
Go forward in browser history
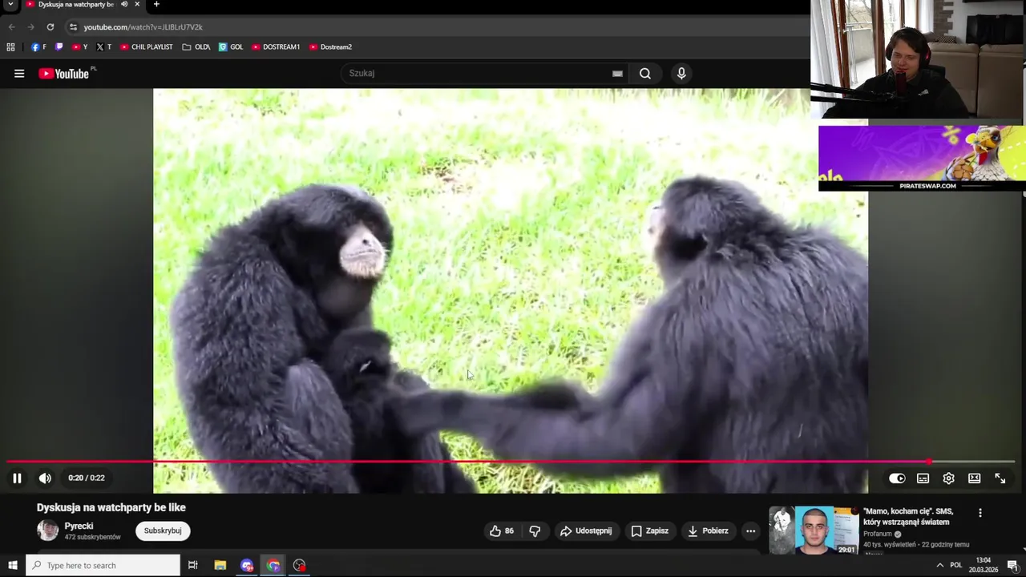[30, 26]
